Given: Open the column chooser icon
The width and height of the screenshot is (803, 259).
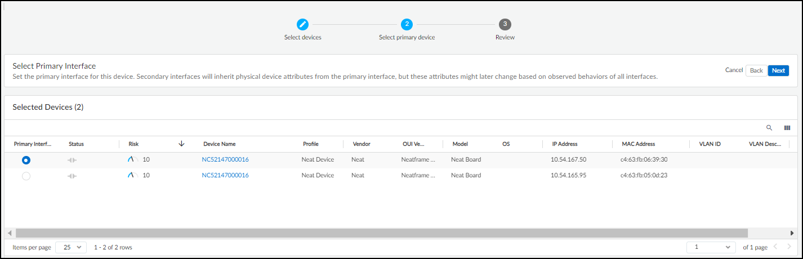Looking at the screenshot, I should tap(787, 128).
